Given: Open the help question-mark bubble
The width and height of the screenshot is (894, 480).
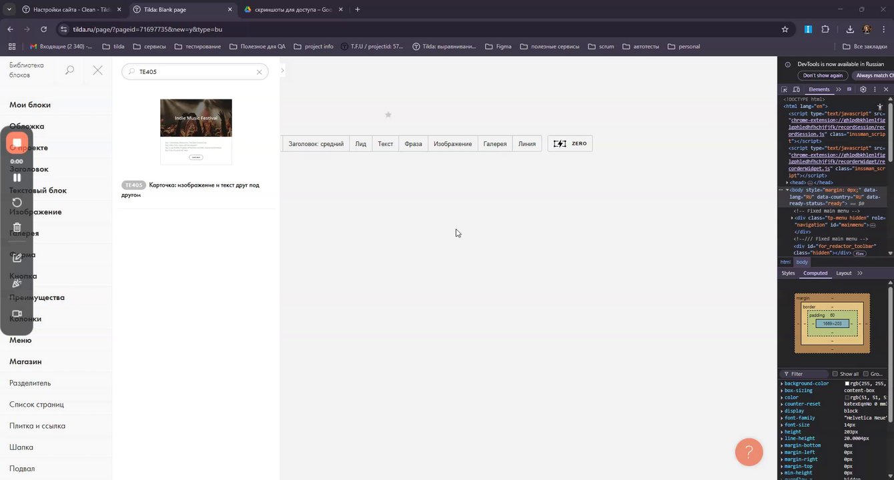Looking at the screenshot, I should click(x=749, y=452).
